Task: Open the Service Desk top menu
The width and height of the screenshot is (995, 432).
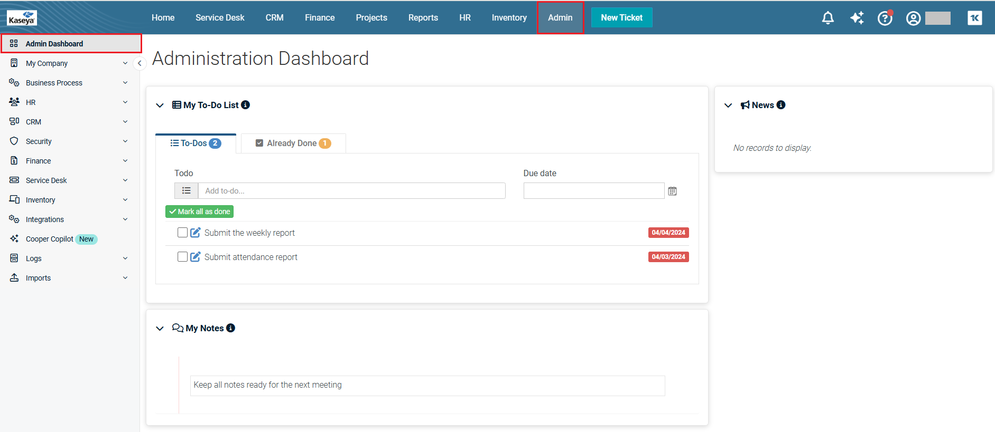Action: click(x=220, y=18)
